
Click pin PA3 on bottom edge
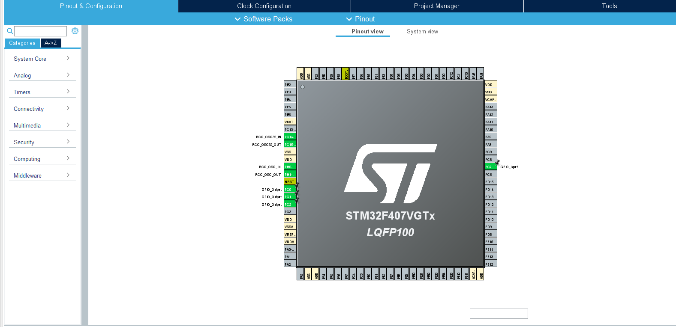tap(300, 274)
